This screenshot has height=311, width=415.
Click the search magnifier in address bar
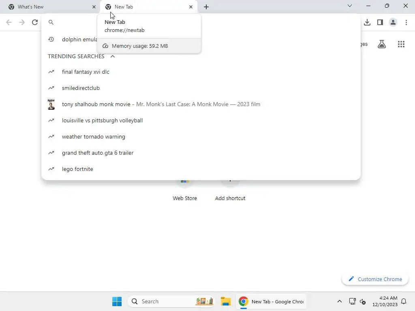(51, 22)
